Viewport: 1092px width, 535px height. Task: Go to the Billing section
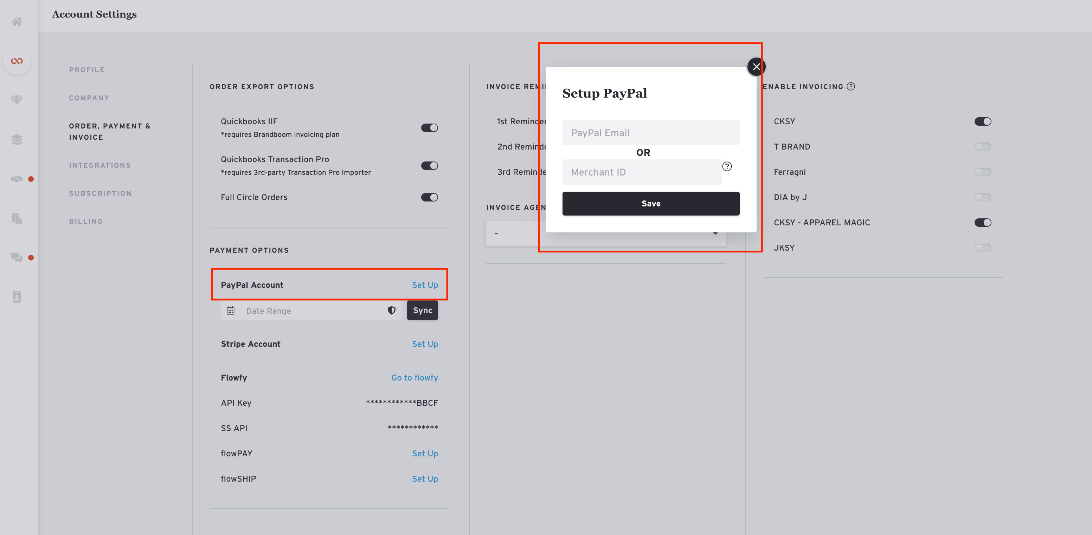[x=86, y=222]
